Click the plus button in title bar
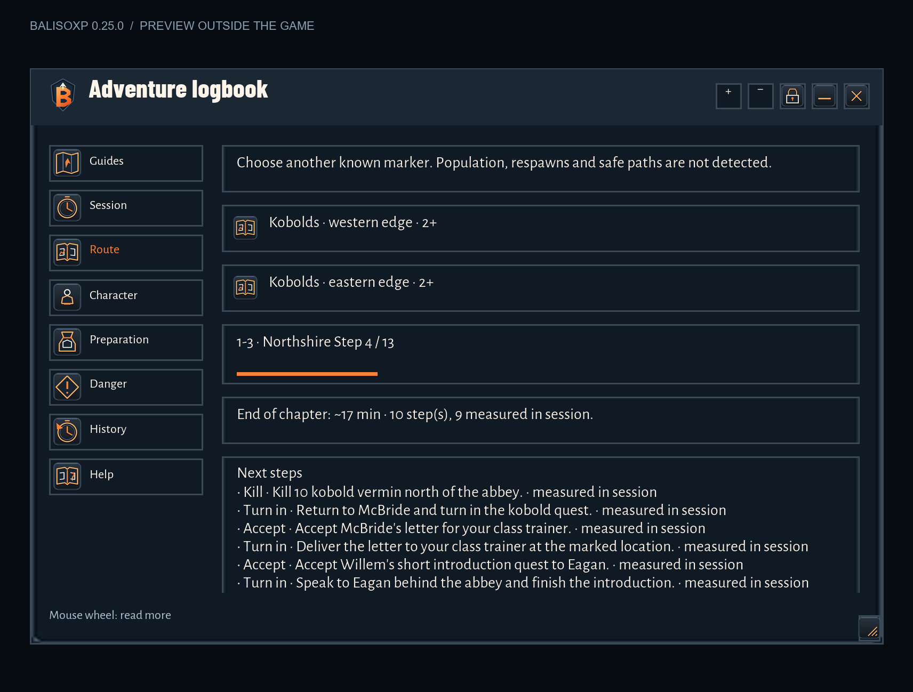The height and width of the screenshot is (692, 913). click(x=728, y=96)
